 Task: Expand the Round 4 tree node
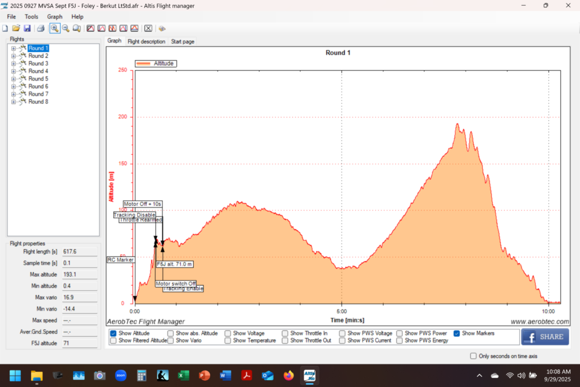point(13,71)
